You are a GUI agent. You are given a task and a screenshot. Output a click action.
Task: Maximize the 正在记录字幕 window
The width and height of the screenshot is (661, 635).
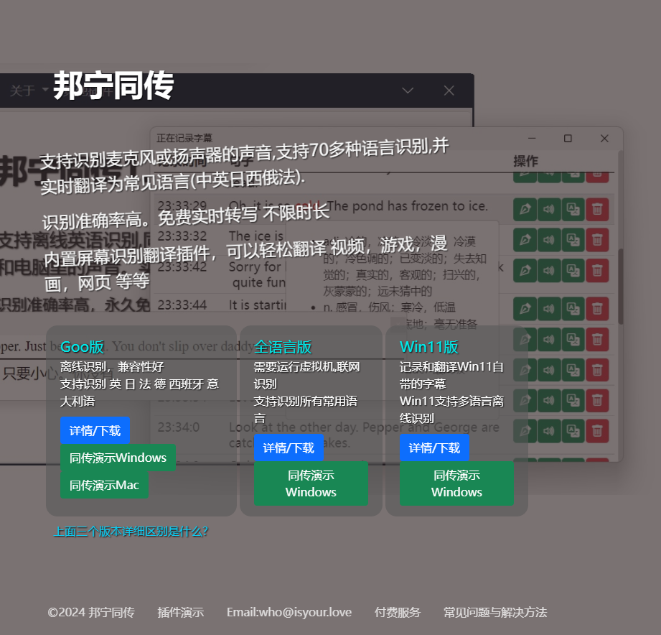tap(568, 139)
